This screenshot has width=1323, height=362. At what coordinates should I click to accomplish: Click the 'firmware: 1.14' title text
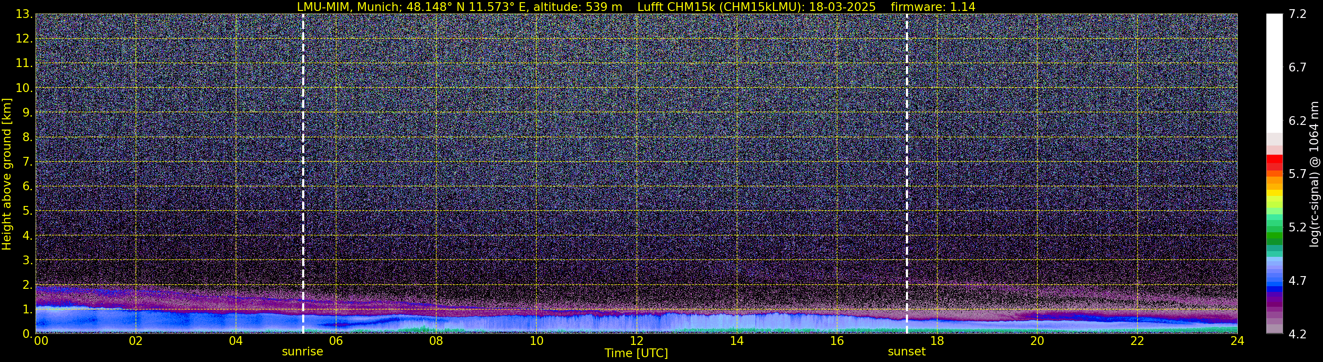(933, 7)
